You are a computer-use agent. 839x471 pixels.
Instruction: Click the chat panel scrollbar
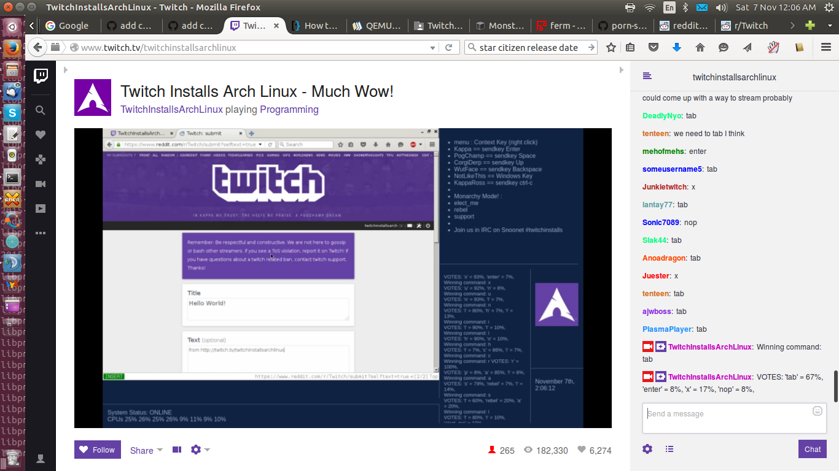pos(835,386)
